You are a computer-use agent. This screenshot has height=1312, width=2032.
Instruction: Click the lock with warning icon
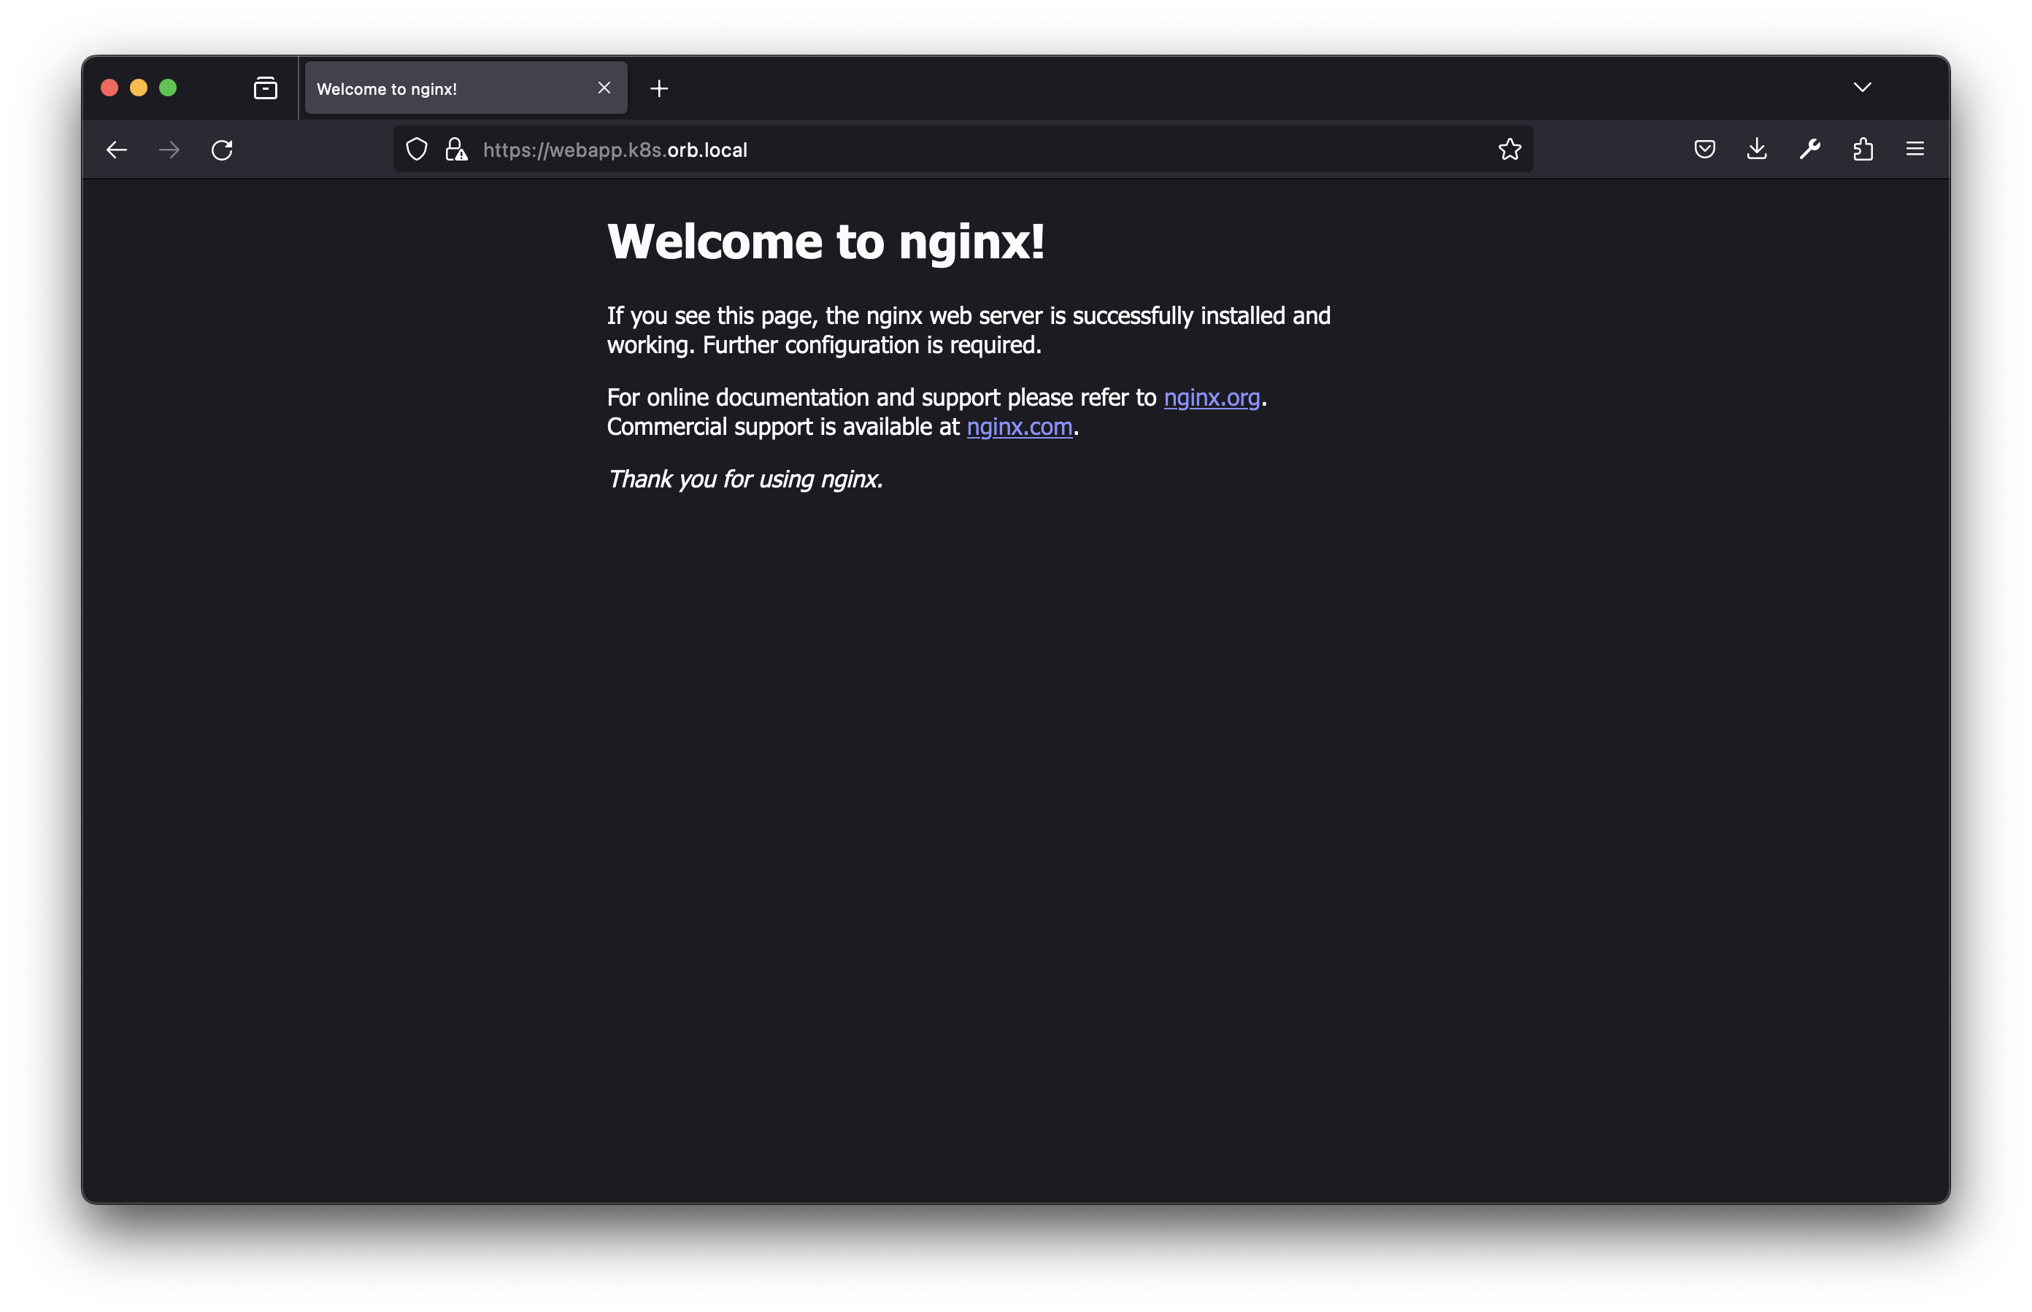pos(456,150)
